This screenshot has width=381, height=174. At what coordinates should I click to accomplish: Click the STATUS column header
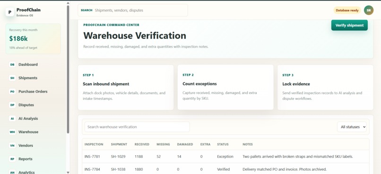(223, 144)
